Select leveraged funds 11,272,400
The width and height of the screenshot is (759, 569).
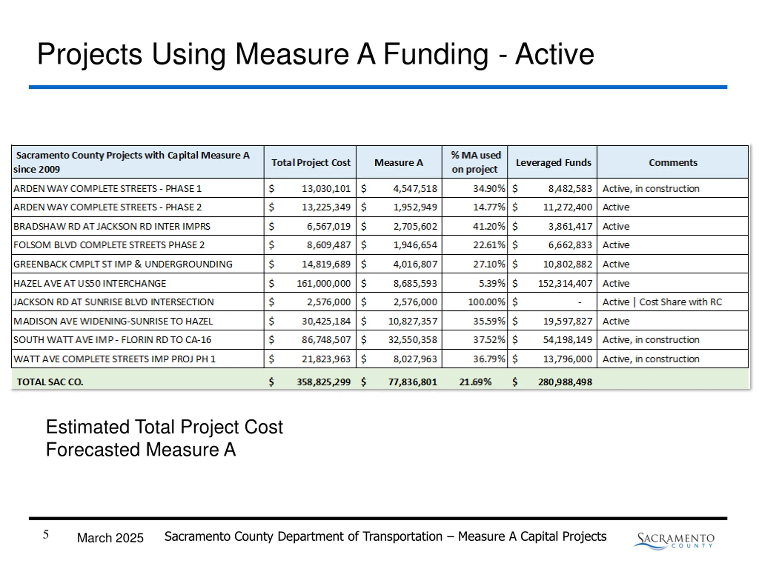pyautogui.click(x=567, y=207)
